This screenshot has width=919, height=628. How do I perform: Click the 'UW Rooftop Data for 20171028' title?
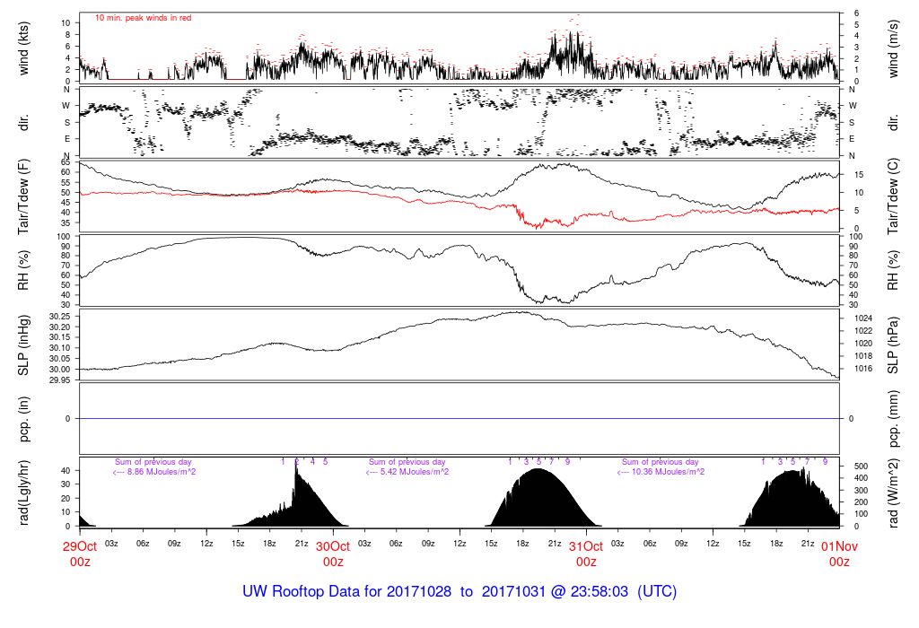point(347,591)
